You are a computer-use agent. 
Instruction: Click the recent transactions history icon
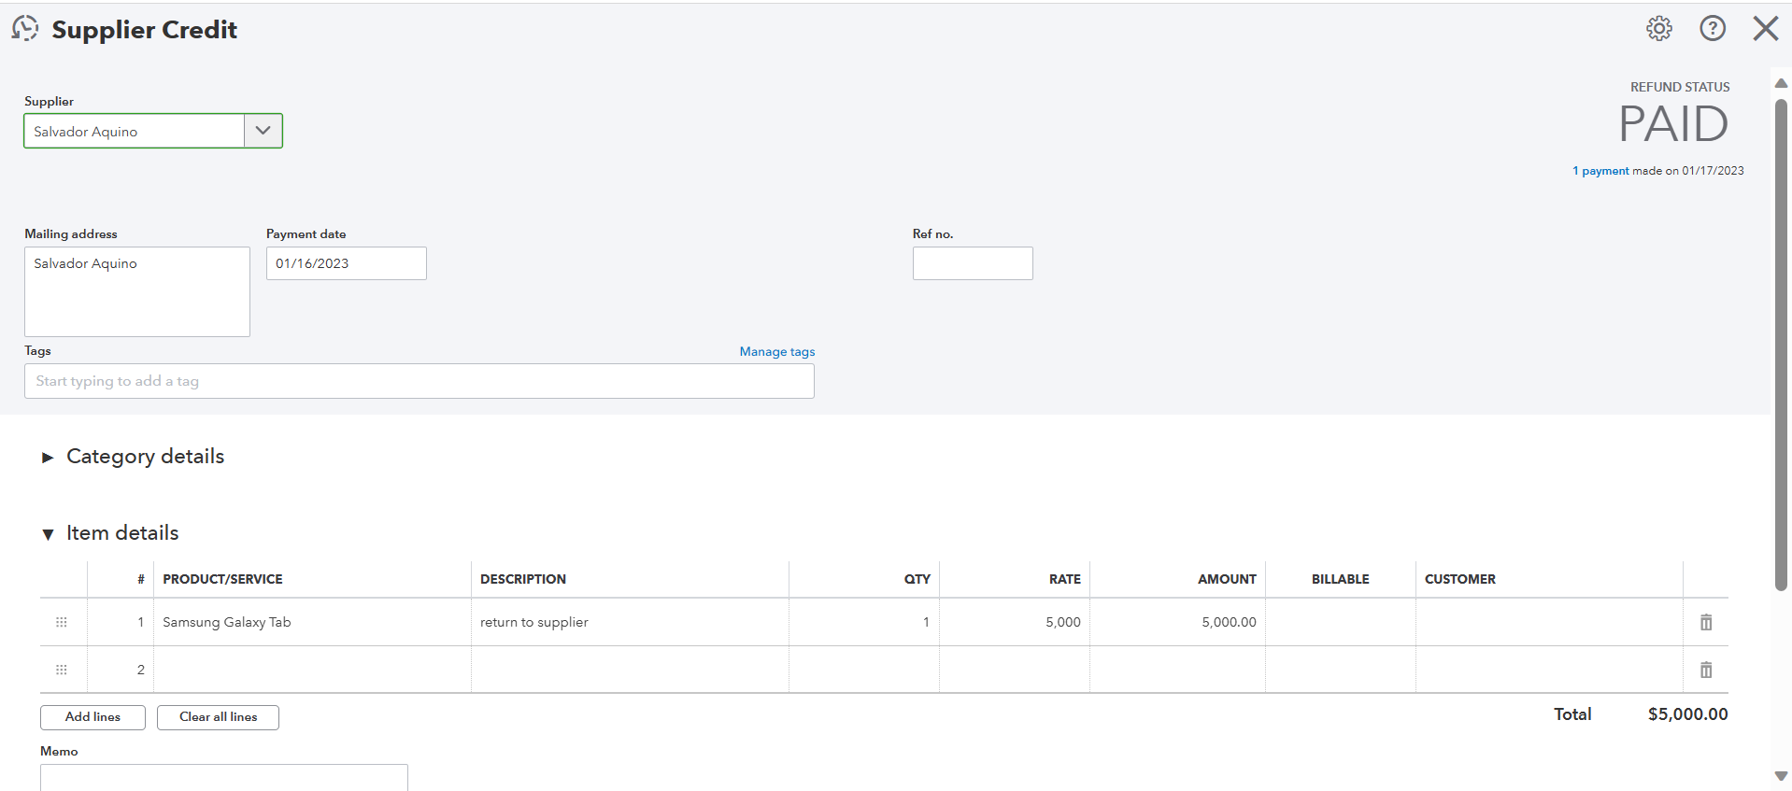point(25,29)
